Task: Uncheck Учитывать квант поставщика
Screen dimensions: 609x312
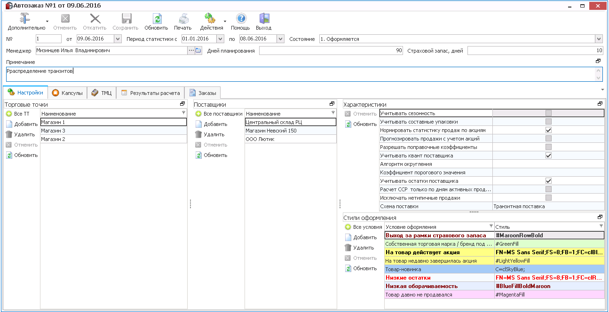Action: pyautogui.click(x=548, y=156)
